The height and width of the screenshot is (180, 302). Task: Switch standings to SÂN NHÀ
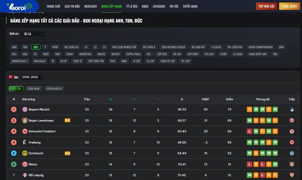point(34,88)
